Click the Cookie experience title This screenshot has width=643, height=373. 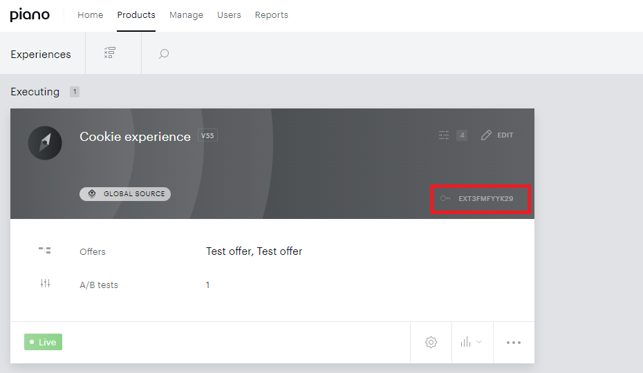point(135,137)
